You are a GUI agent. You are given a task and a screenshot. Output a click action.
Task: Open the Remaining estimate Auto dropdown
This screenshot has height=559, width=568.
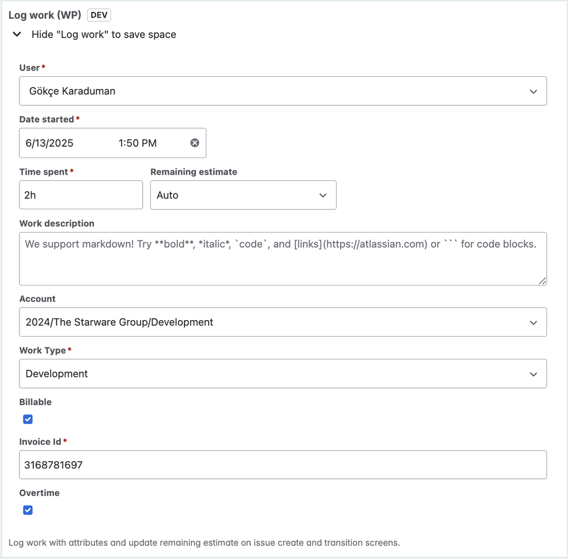coord(243,195)
